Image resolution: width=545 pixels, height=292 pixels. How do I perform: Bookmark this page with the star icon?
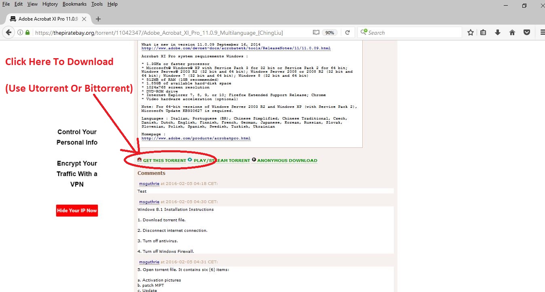click(471, 33)
